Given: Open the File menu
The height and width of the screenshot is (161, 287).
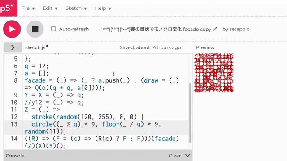Looking at the screenshot, I should pyautogui.click(x=28, y=8).
